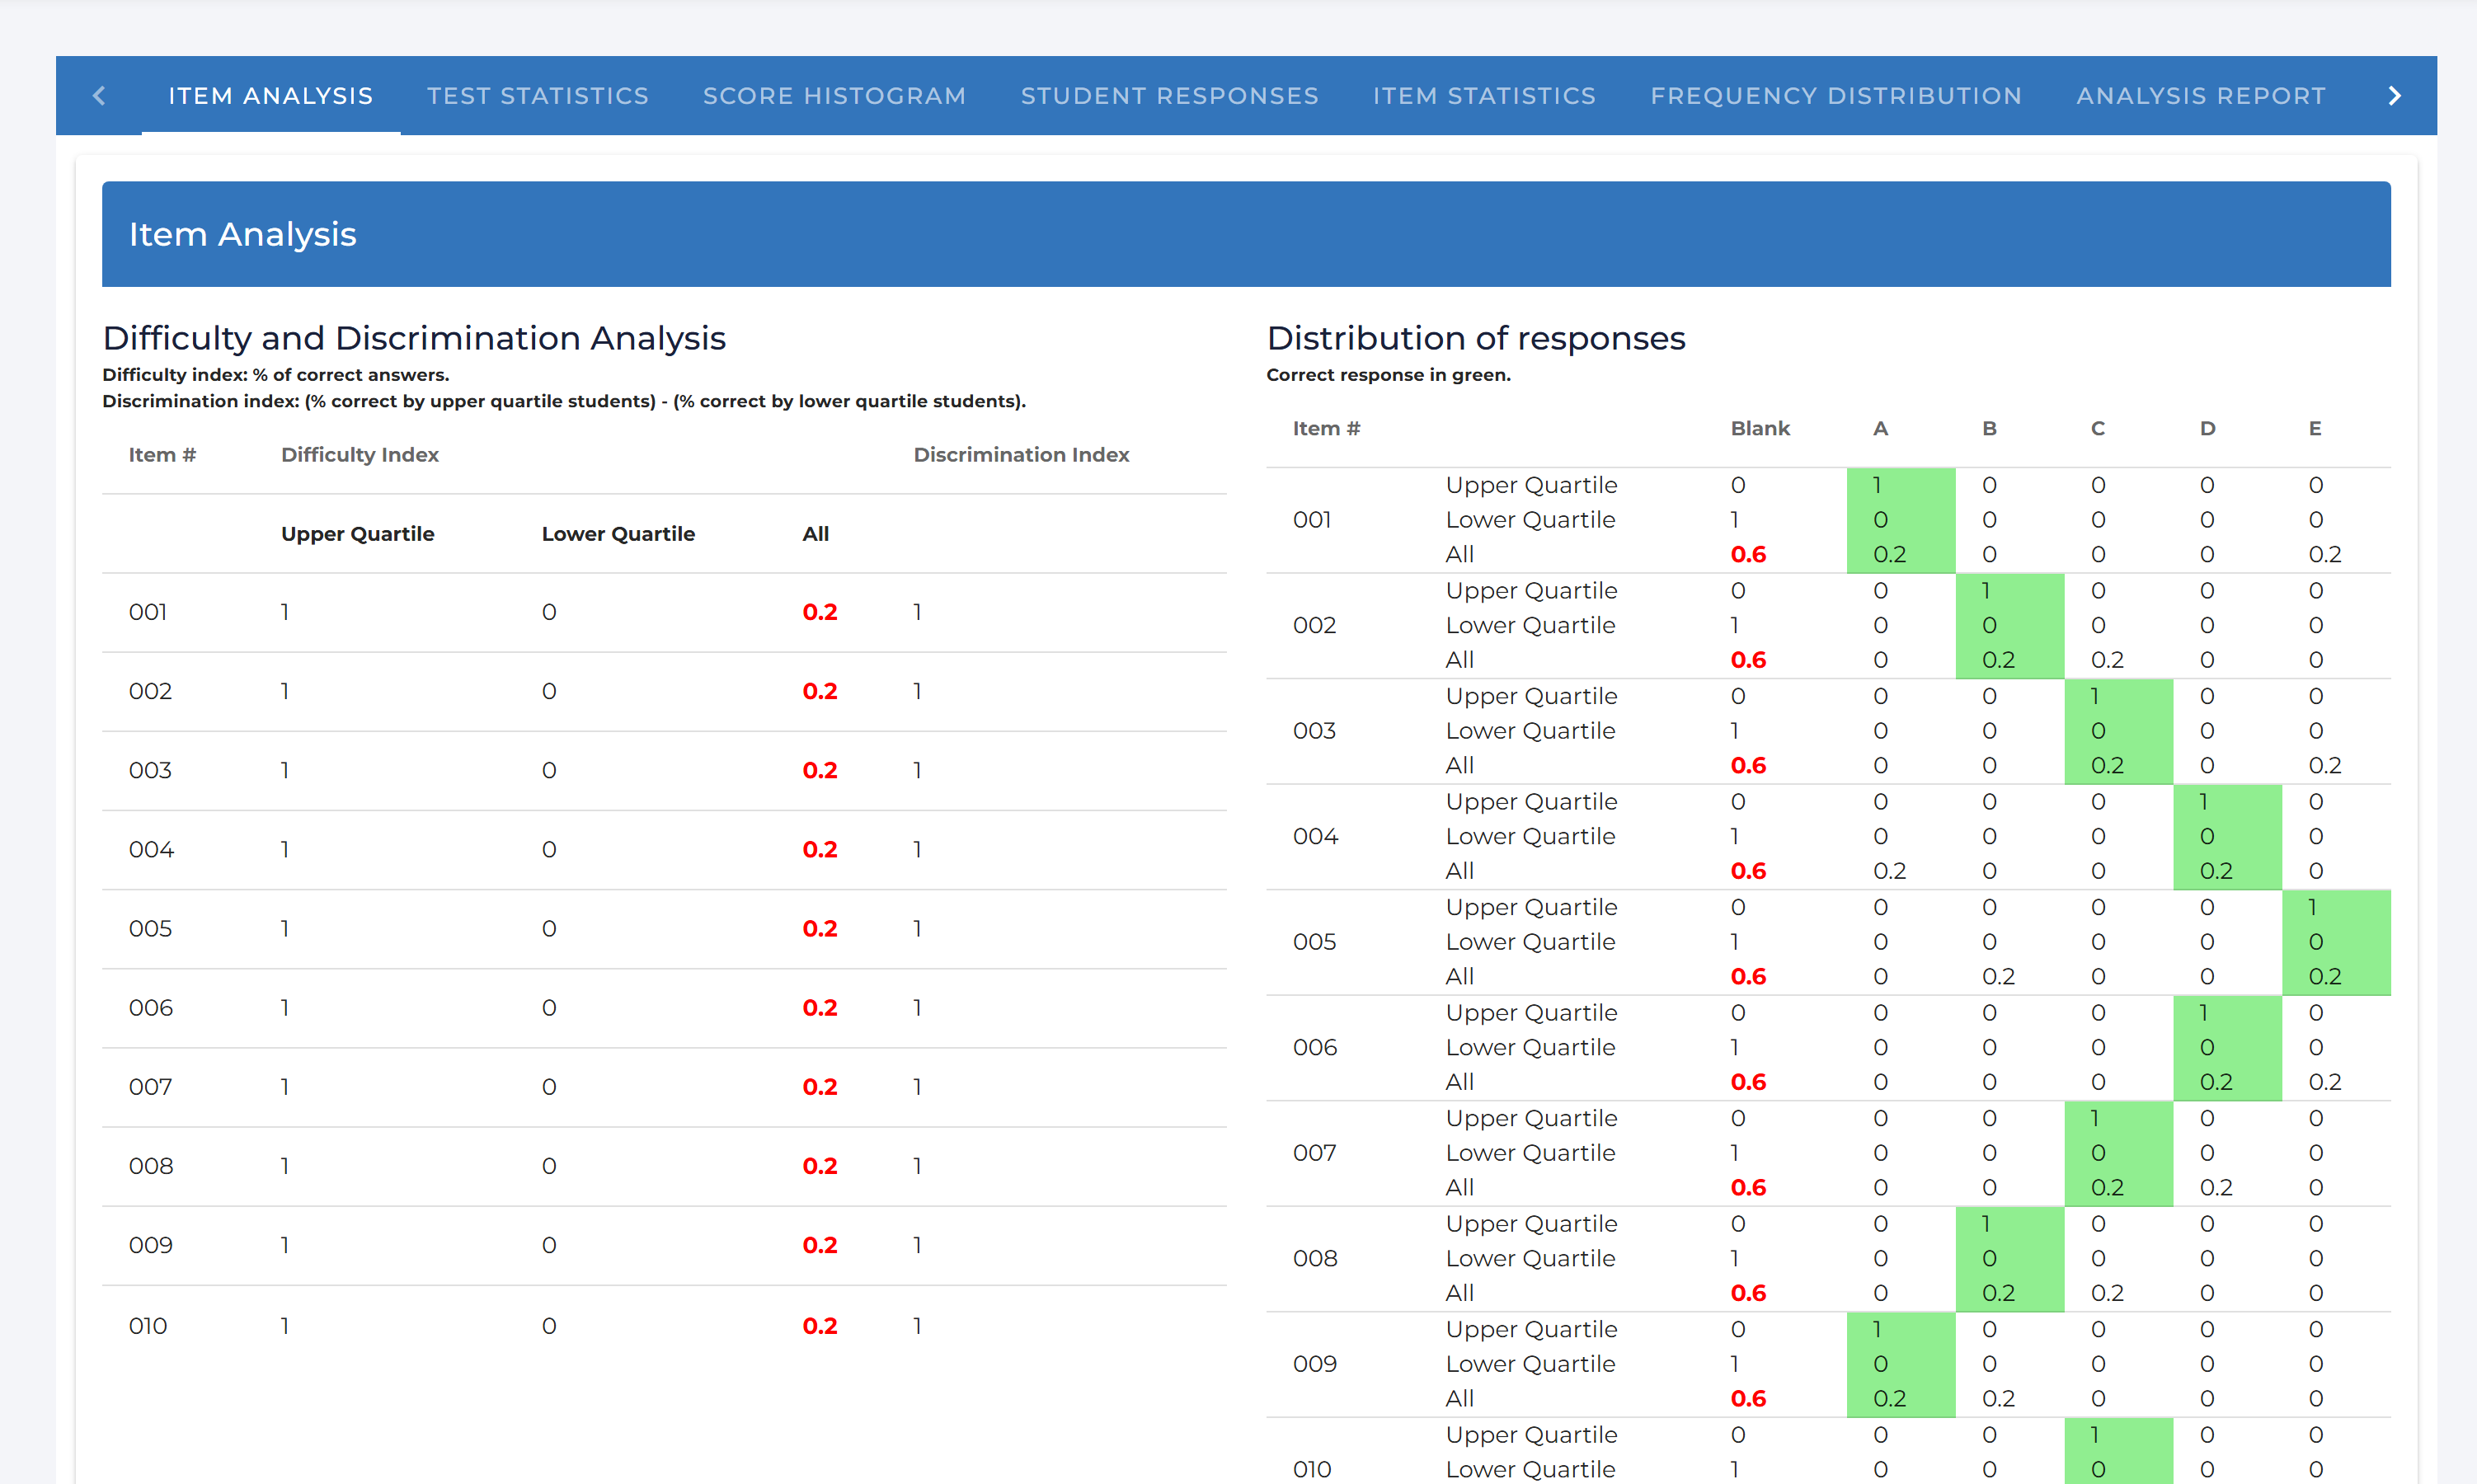Click the right tab scroll arrow
The width and height of the screenshot is (2477, 1484).
pyautogui.click(x=2395, y=96)
